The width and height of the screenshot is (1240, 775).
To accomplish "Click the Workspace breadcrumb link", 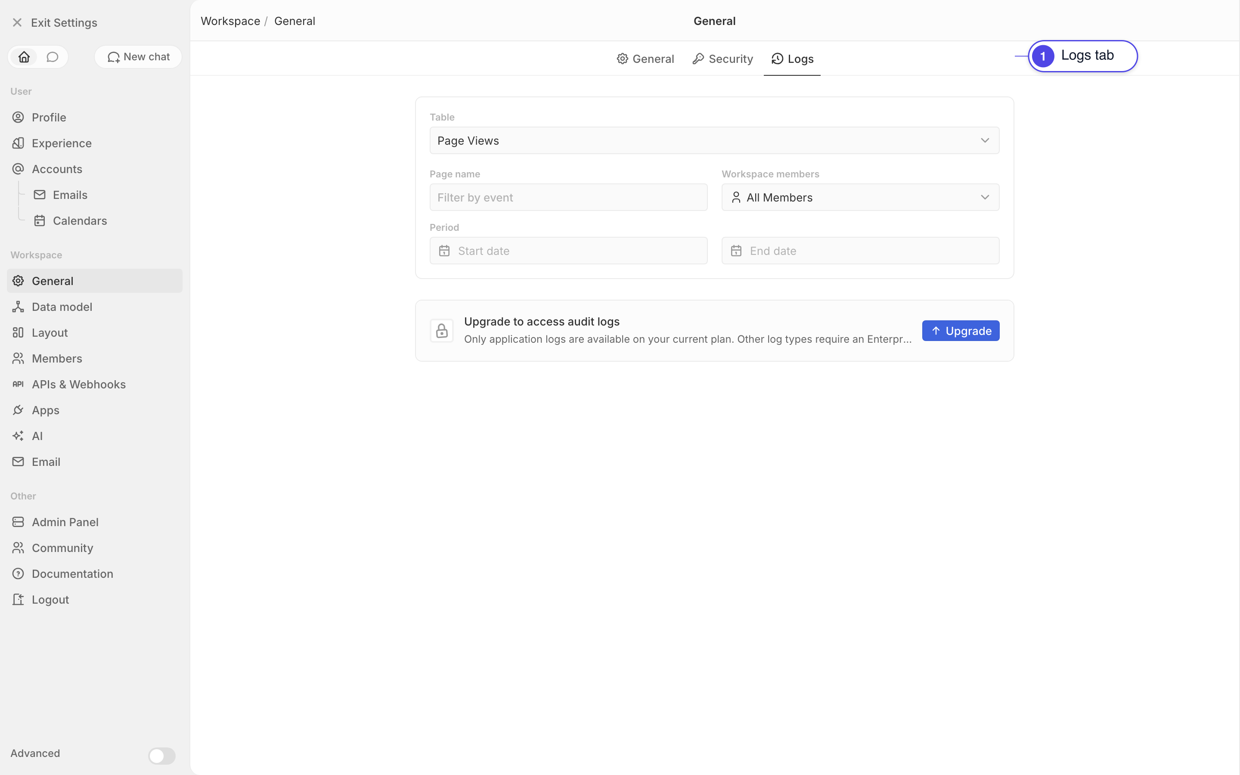I will 231,21.
